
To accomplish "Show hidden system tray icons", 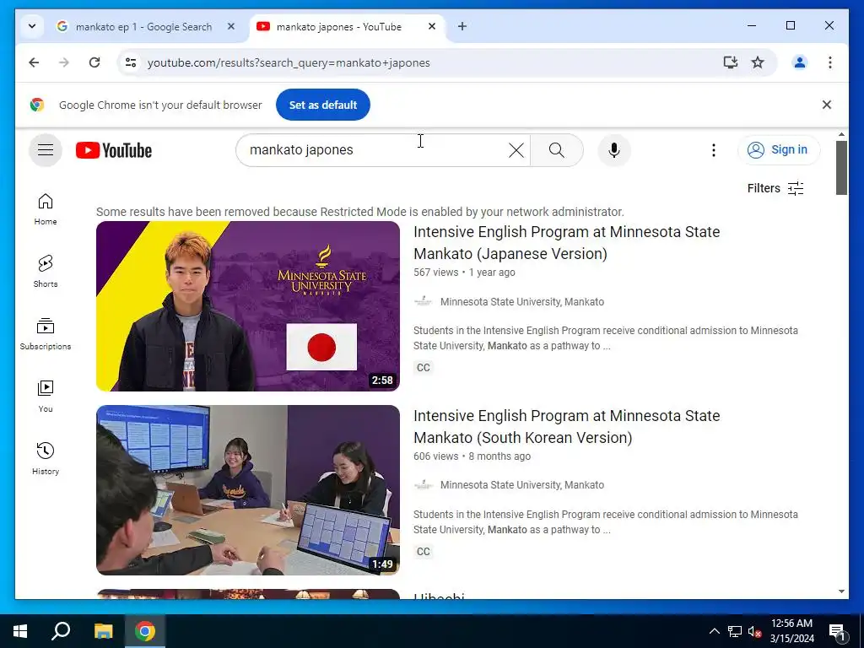I will [x=714, y=631].
